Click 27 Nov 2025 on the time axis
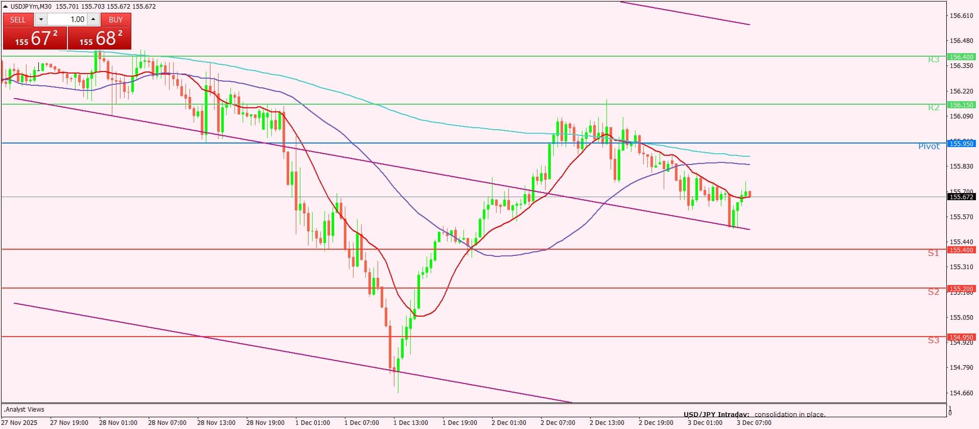This screenshot has height=429, width=979. (19, 423)
